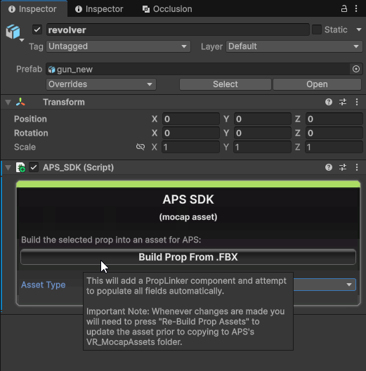The height and width of the screenshot is (371, 366).
Task: Open the Inspector panel three-dot menu
Action: pyautogui.click(x=356, y=8)
